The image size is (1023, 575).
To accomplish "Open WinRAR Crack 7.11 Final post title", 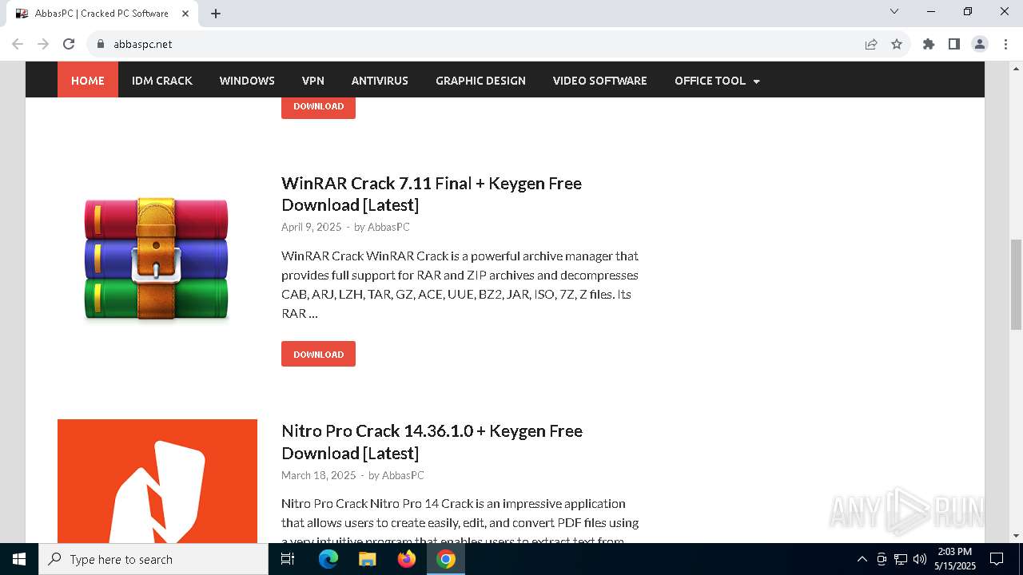I will pos(432,194).
